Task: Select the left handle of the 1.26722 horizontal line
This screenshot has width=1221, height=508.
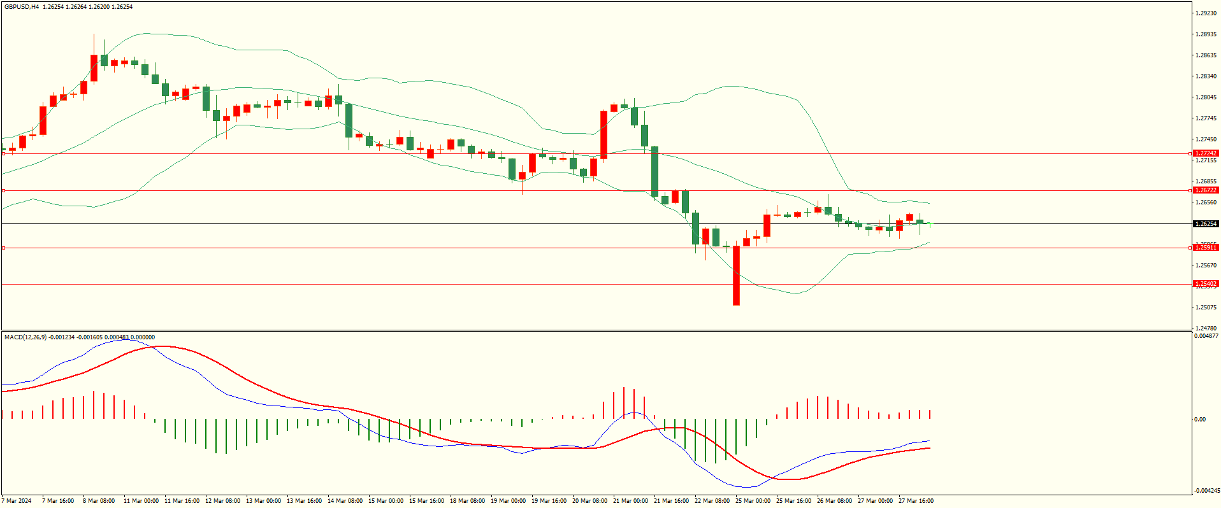Action: pos(3,190)
